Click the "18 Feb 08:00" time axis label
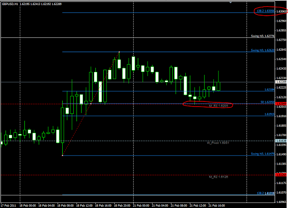Screen dimensions: 288x208 point(65,205)
